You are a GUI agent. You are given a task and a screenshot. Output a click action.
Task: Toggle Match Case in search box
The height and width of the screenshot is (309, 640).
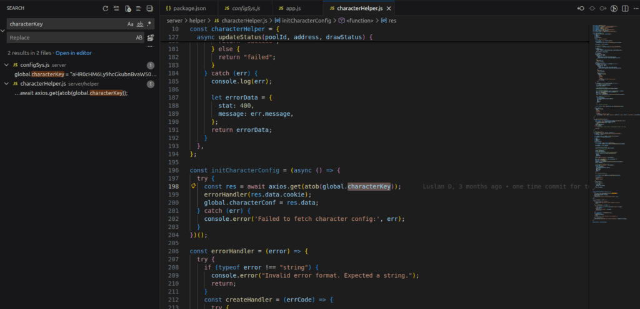[130, 24]
